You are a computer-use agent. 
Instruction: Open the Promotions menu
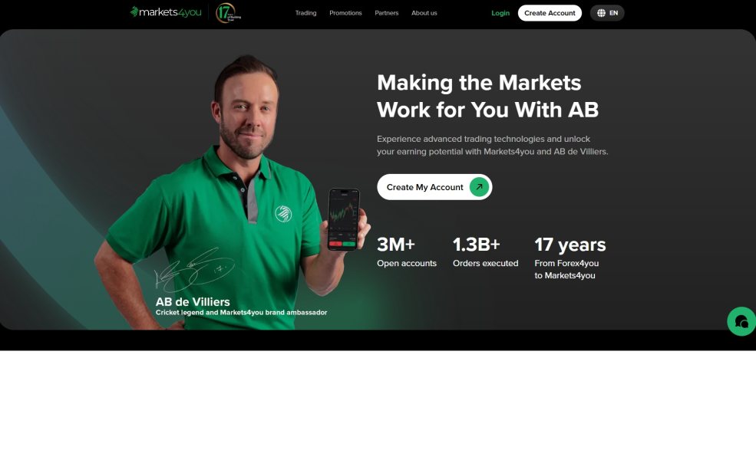click(x=345, y=13)
